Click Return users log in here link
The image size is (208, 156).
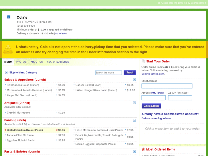pyautogui.click(x=156, y=118)
